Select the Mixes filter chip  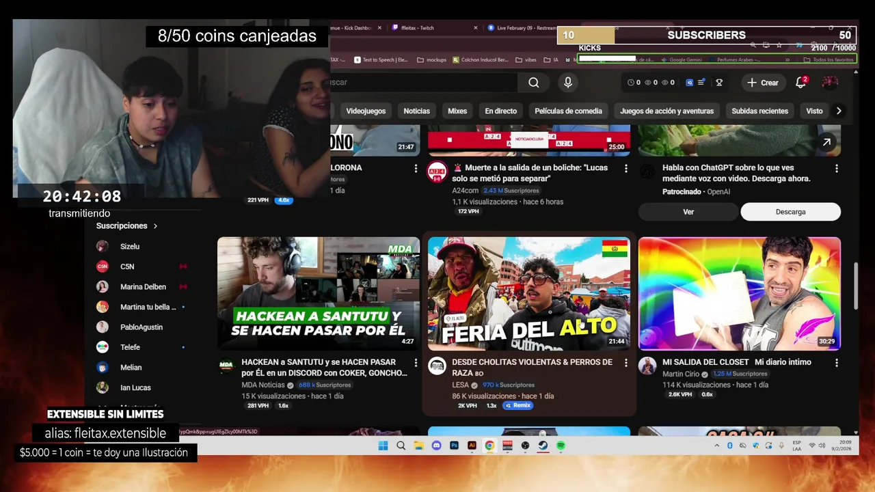(x=457, y=111)
